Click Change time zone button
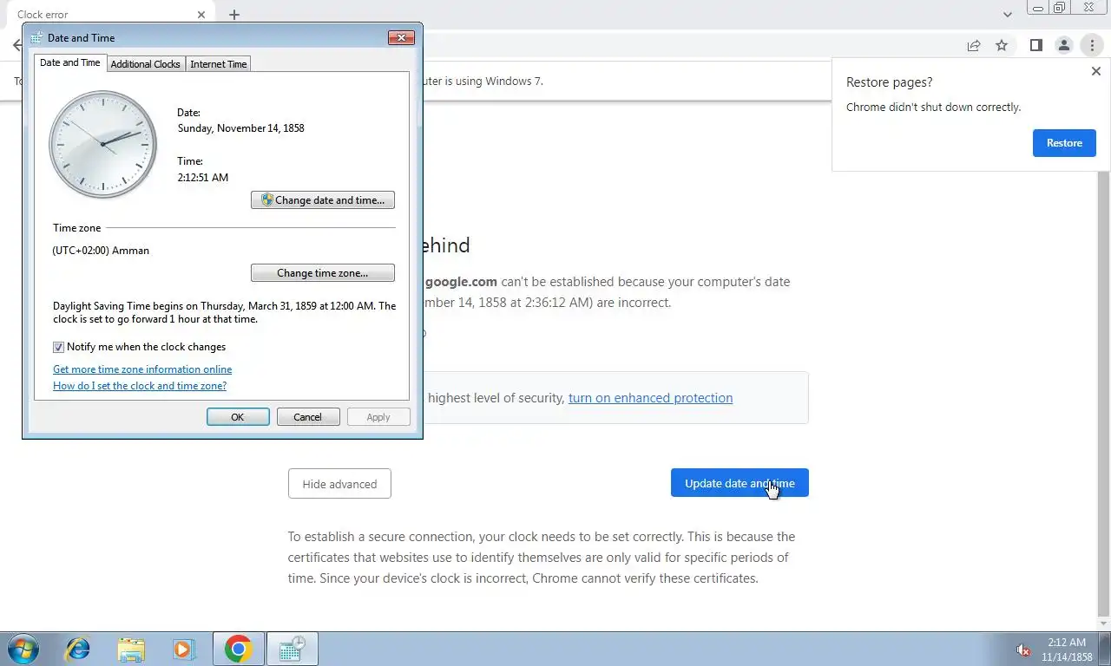Image resolution: width=1111 pixels, height=666 pixels. 323,273
